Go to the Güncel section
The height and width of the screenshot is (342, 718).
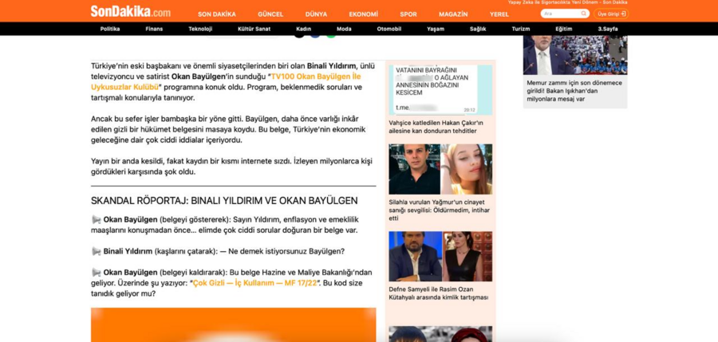pyautogui.click(x=270, y=14)
